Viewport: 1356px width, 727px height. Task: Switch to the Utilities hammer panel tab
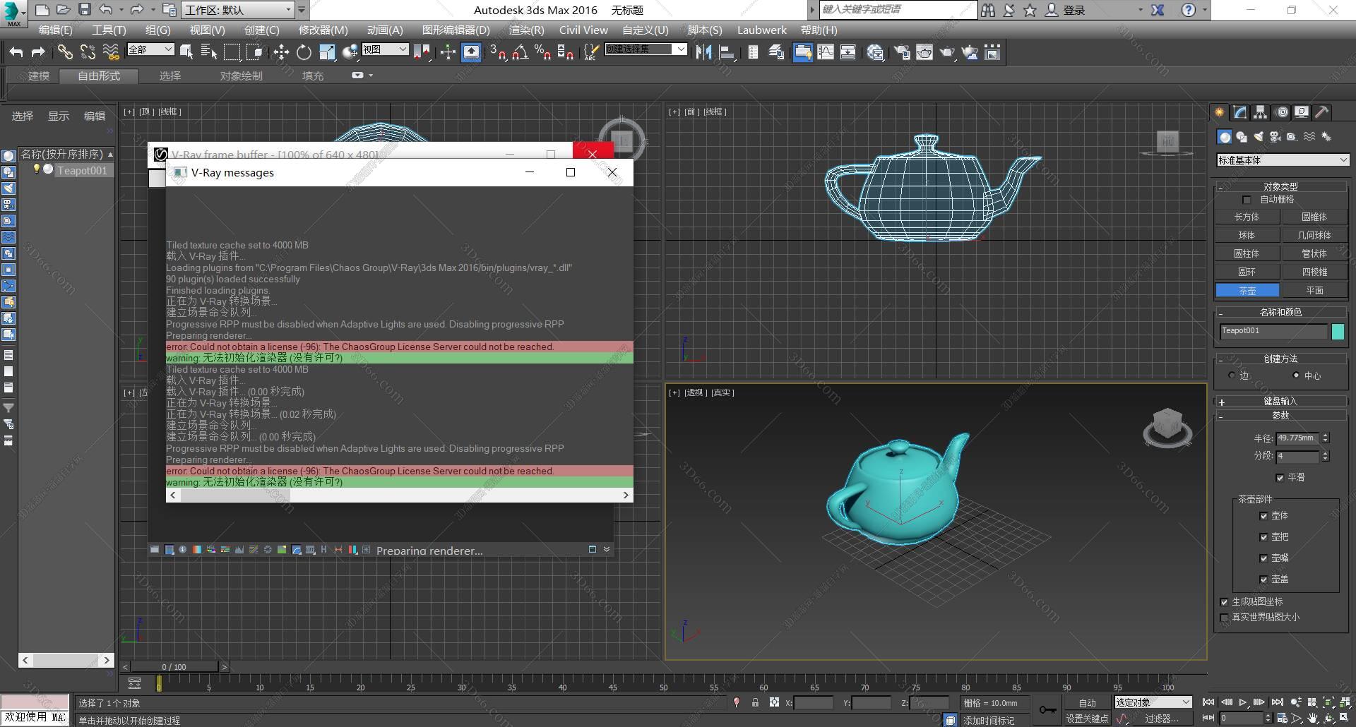1322,112
